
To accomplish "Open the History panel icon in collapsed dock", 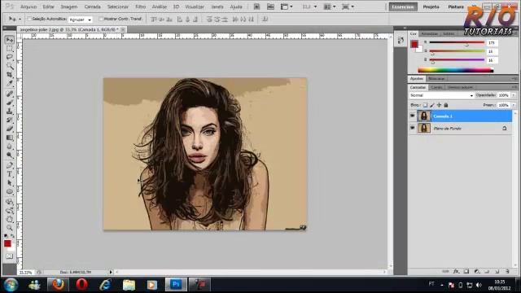I will coord(401,41).
